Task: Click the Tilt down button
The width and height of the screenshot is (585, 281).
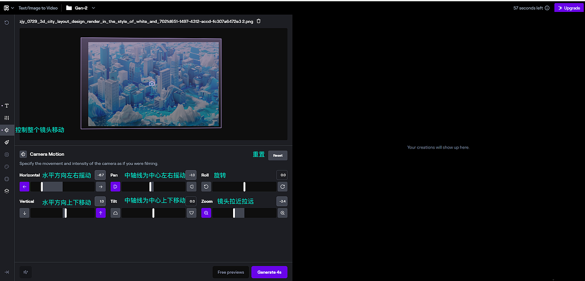Action: [x=191, y=213]
